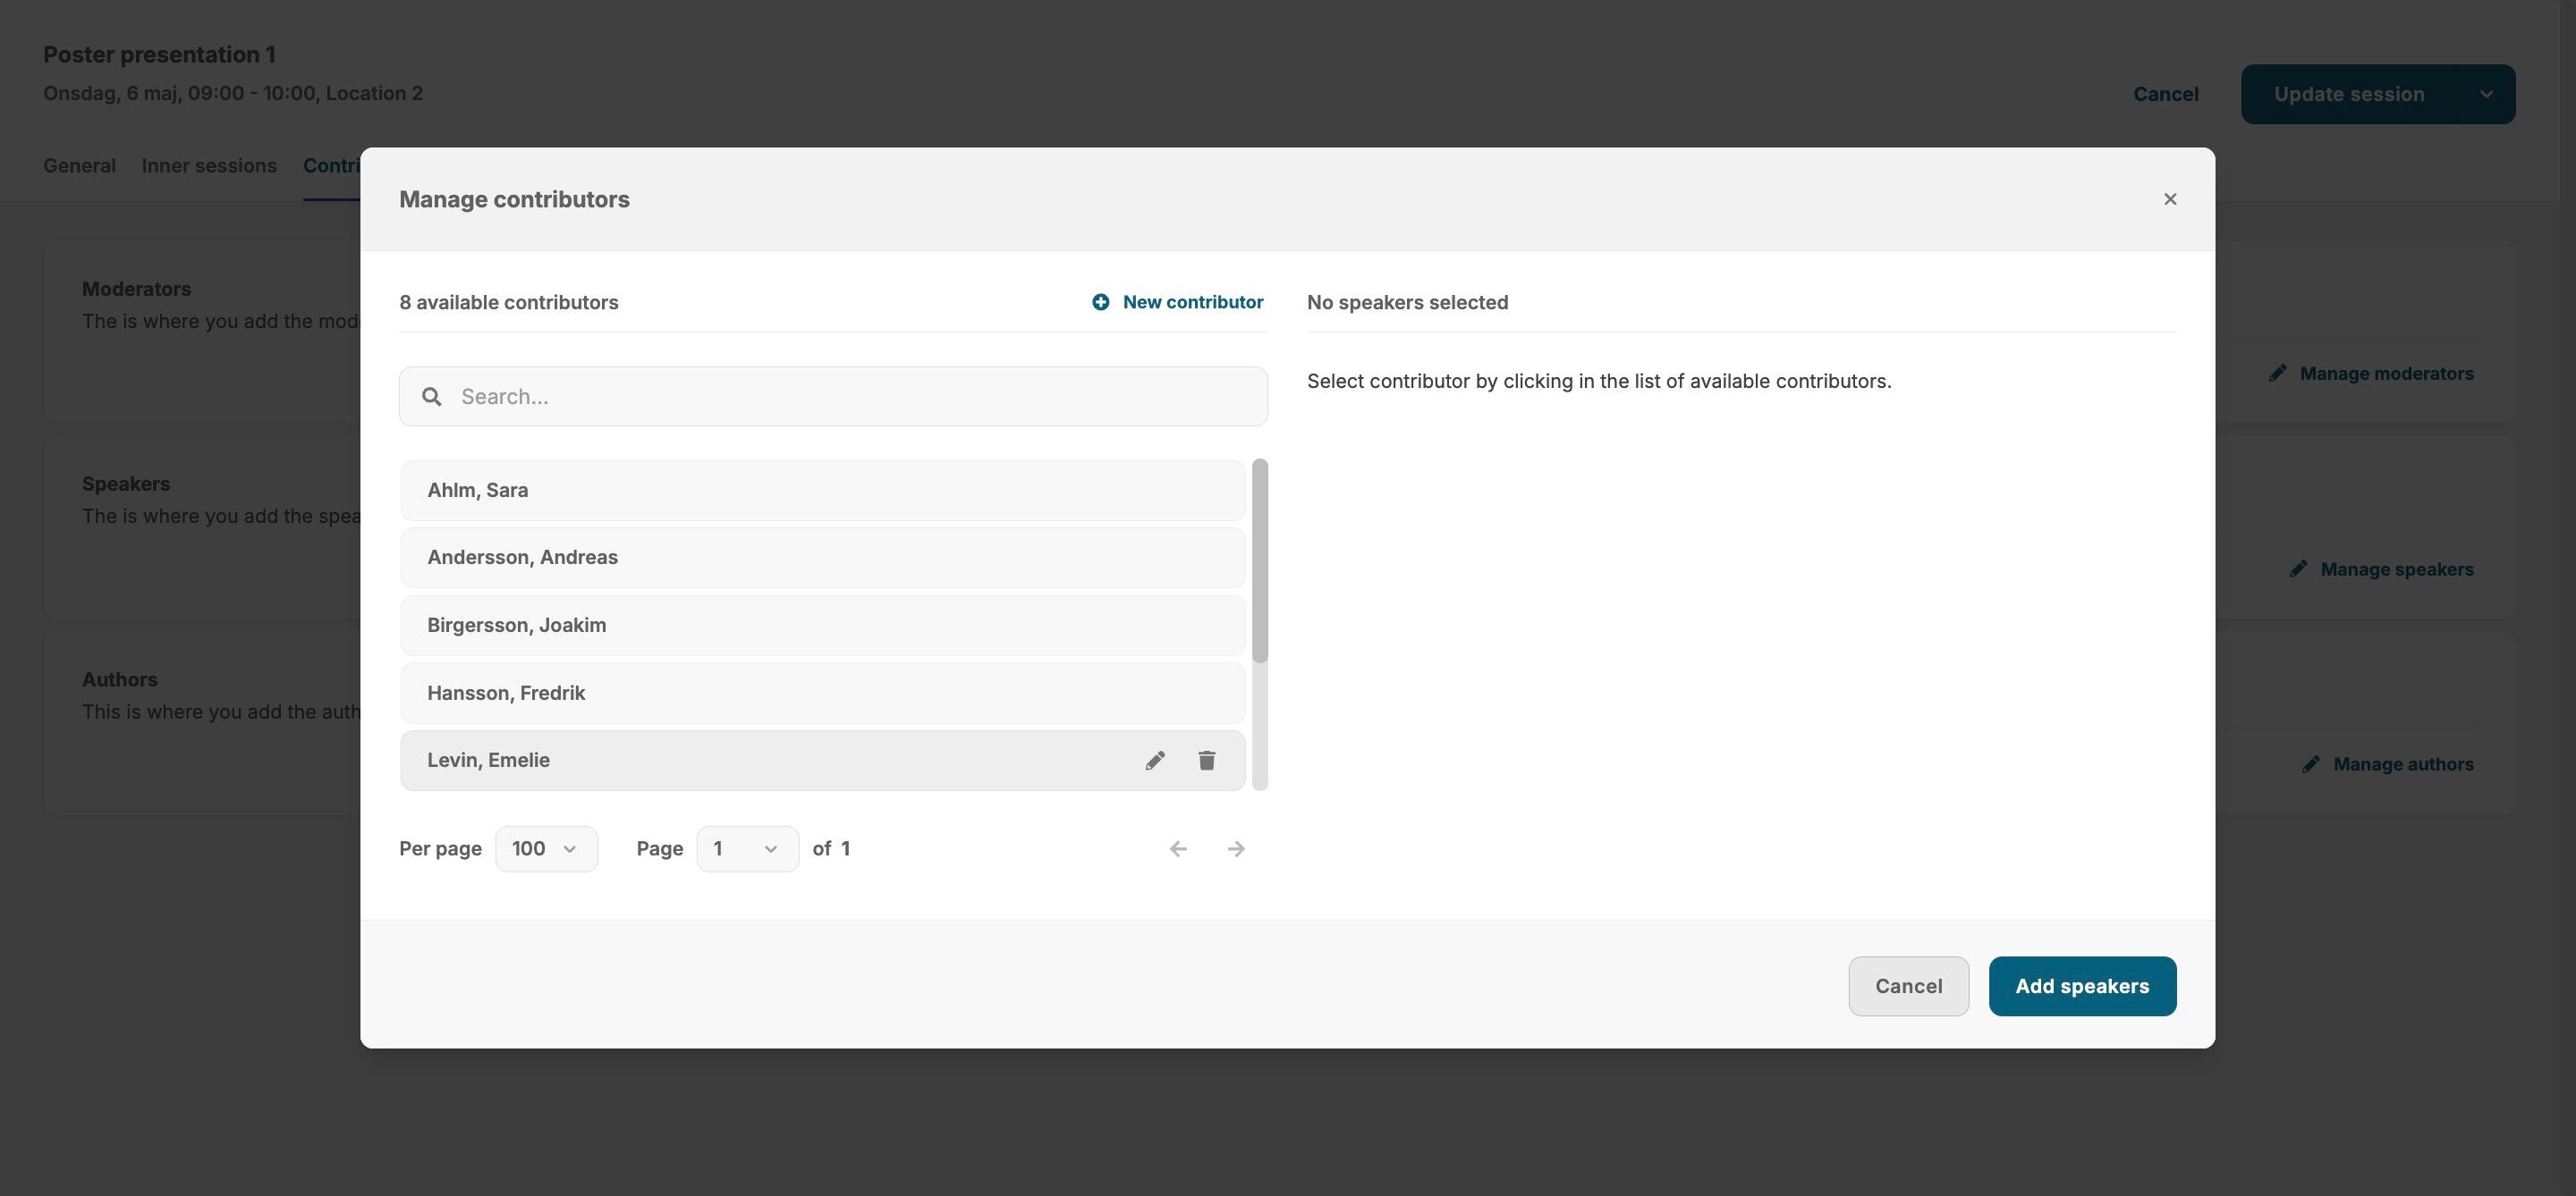Click the plus icon beside New contributor
Viewport: 2576px width, 1196px height.
(1100, 302)
